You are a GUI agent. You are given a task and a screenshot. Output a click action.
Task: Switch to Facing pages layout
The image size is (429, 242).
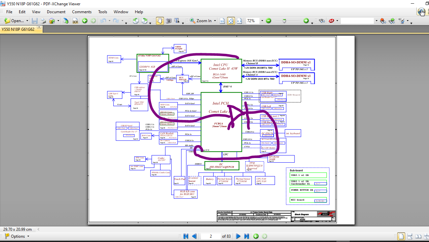point(418,236)
